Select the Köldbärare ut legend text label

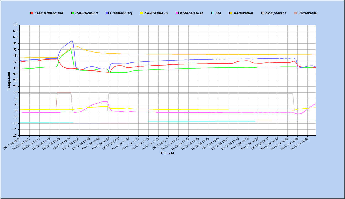pos(192,13)
